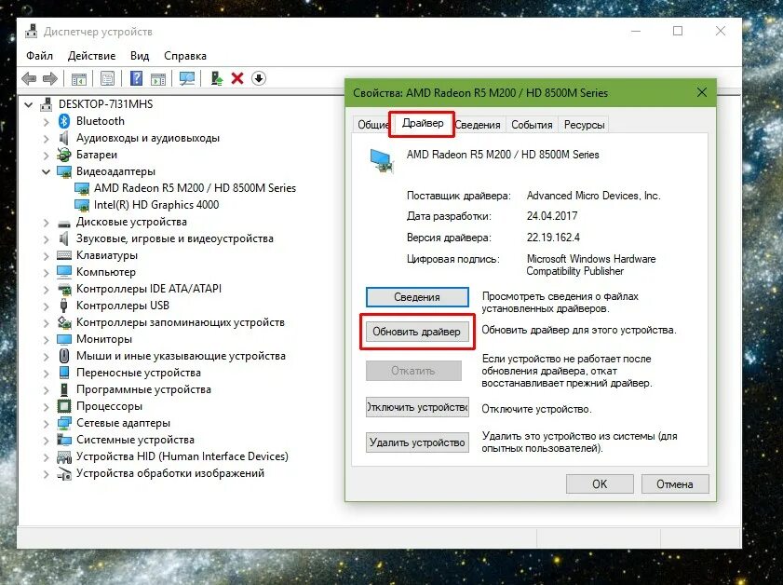This screenshot has width=783, height=585.
Task: Click the Видеоадаптеры display adapter icon
Action: (x=64, y=171)
